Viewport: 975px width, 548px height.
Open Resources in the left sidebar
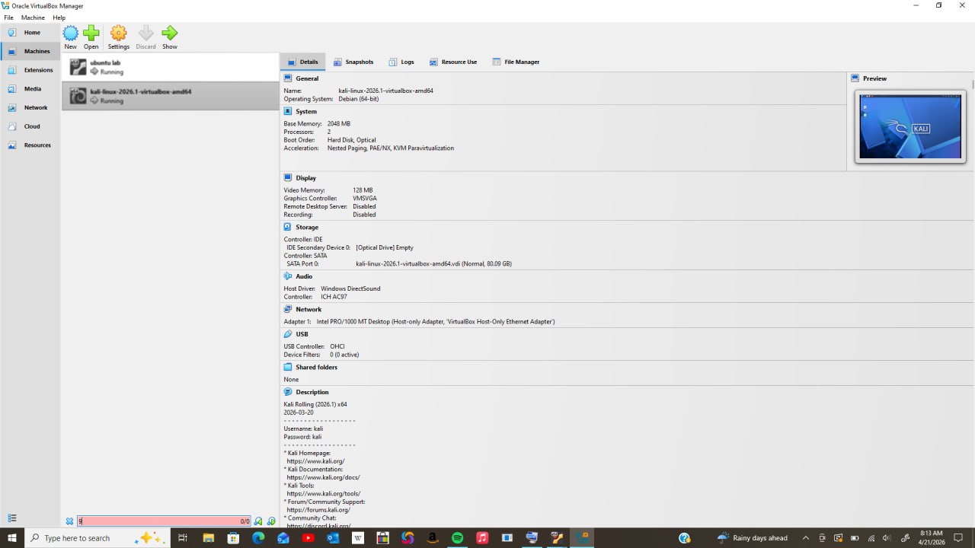point(30,145)
